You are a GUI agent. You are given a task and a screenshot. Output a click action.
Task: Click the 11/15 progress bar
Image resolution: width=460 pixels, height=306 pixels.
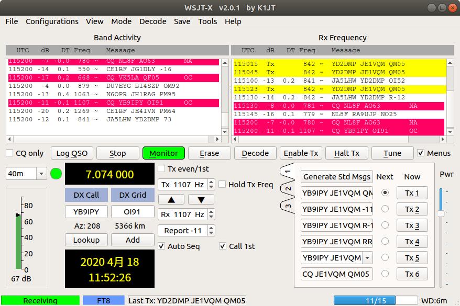376,300
